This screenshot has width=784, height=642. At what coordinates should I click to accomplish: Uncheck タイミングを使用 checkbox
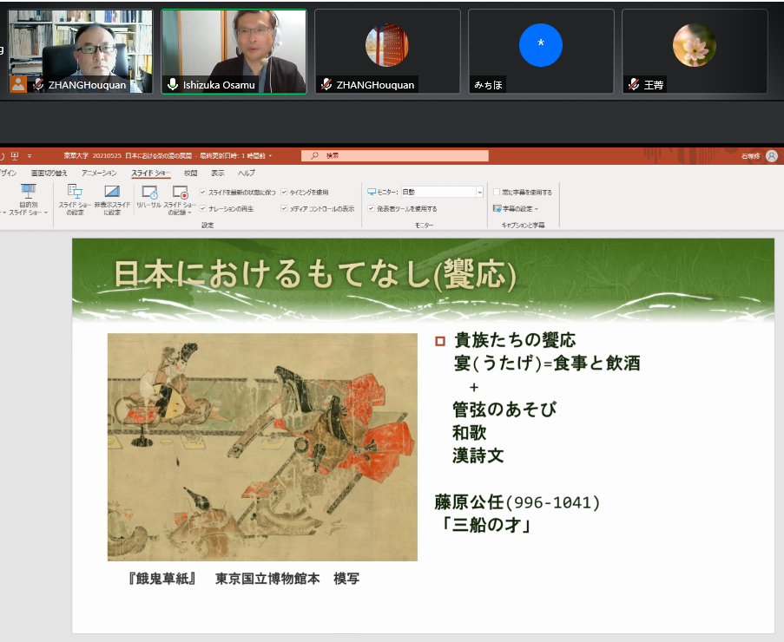pyautogui.click(x=284, y=192)
